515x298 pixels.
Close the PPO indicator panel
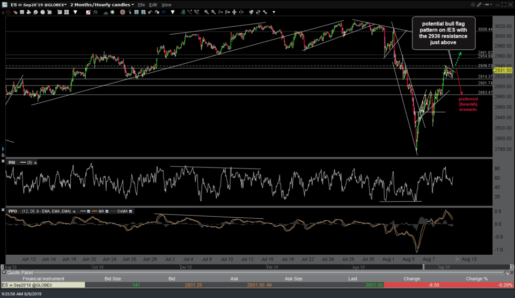click(3, 210)
